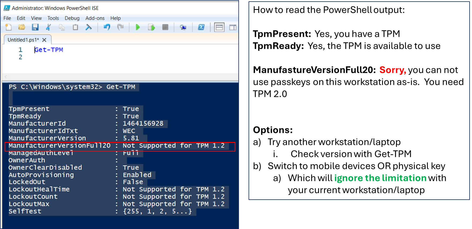Image resolution: width=472 pixels, height=229 pixels.
Task: Copy selection using the toolbar copy icon
Action: tap(62, 27)
